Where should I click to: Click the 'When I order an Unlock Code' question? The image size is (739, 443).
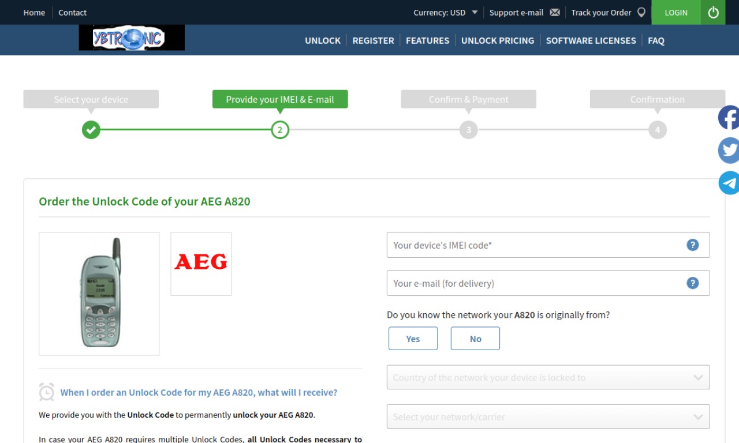199,392
